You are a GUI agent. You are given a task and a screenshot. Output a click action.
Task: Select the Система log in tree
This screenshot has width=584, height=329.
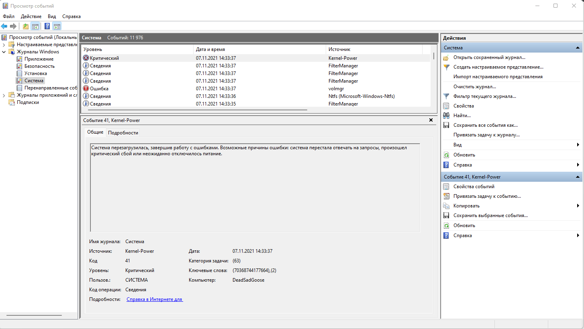(34, 81)
